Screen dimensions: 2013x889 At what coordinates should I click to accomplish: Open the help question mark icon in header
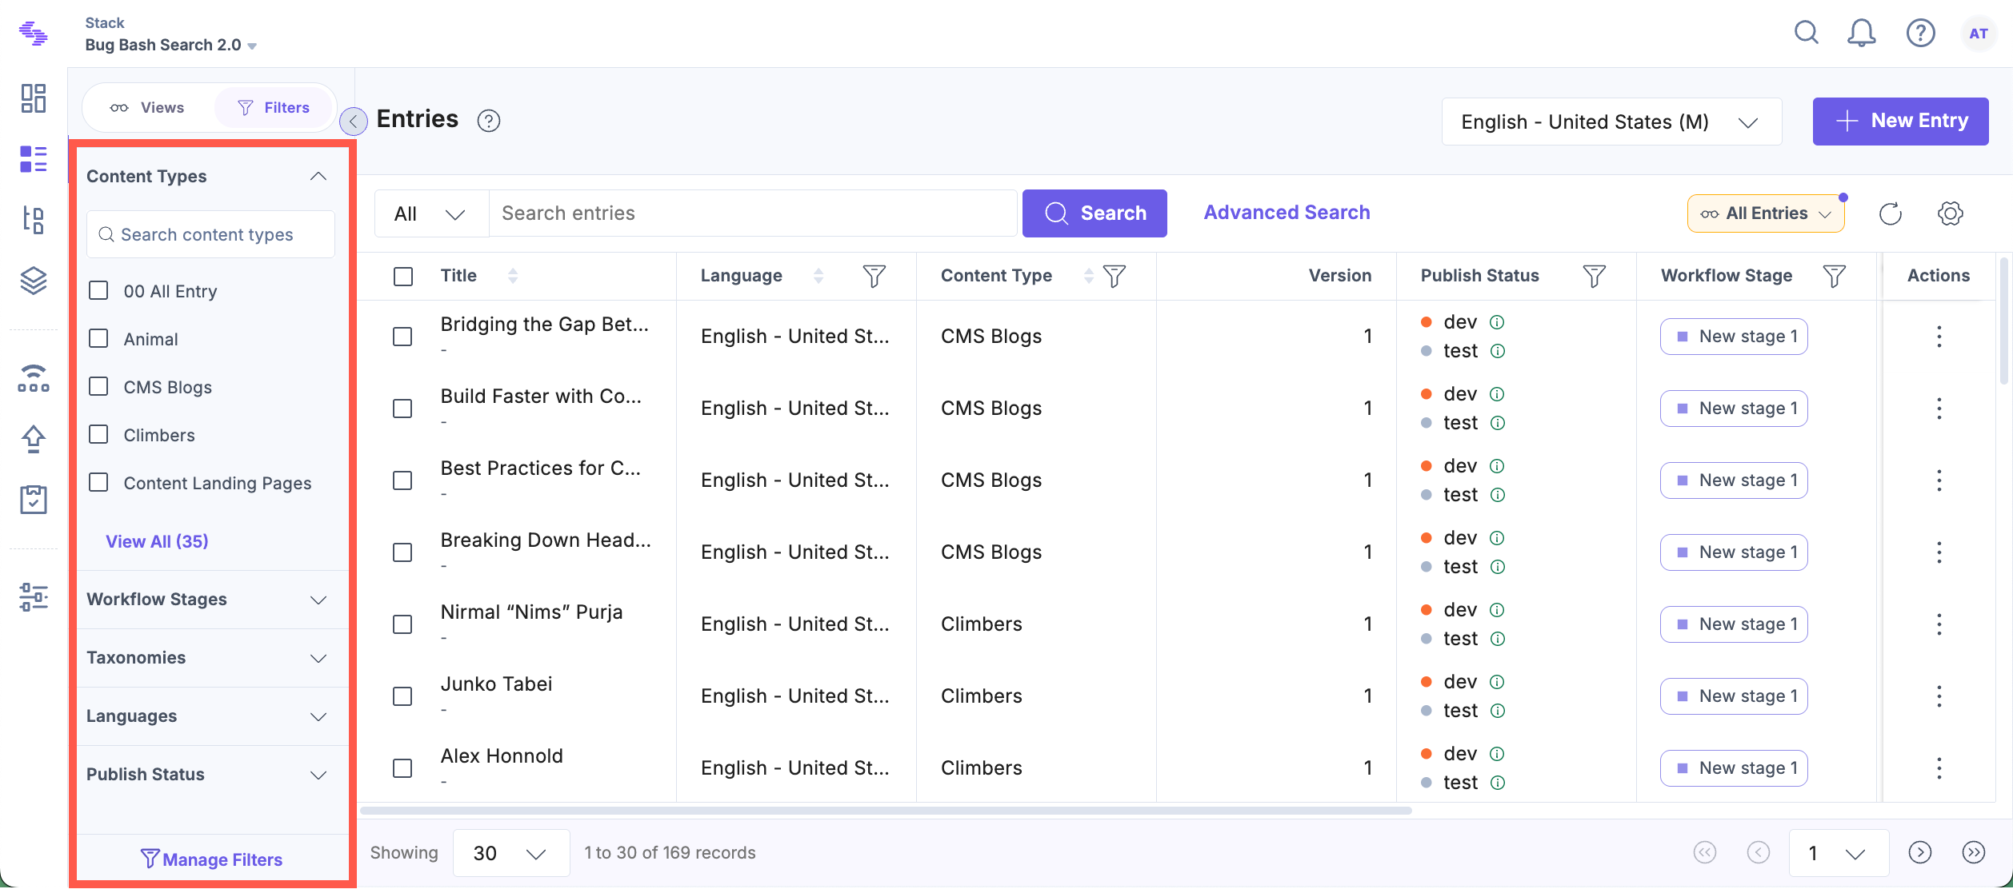click(1921, 33)
